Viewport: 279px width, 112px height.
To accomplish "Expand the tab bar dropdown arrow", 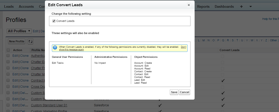I will pos(251,6).
